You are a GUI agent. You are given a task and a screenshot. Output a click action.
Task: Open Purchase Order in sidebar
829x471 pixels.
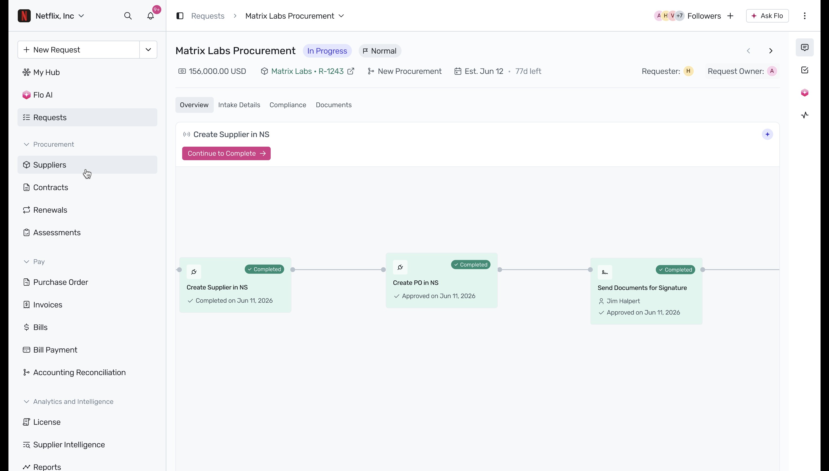click(x=87, y=282)
